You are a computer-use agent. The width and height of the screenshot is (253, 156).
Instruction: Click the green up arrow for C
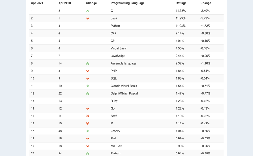tap(88, 11)
